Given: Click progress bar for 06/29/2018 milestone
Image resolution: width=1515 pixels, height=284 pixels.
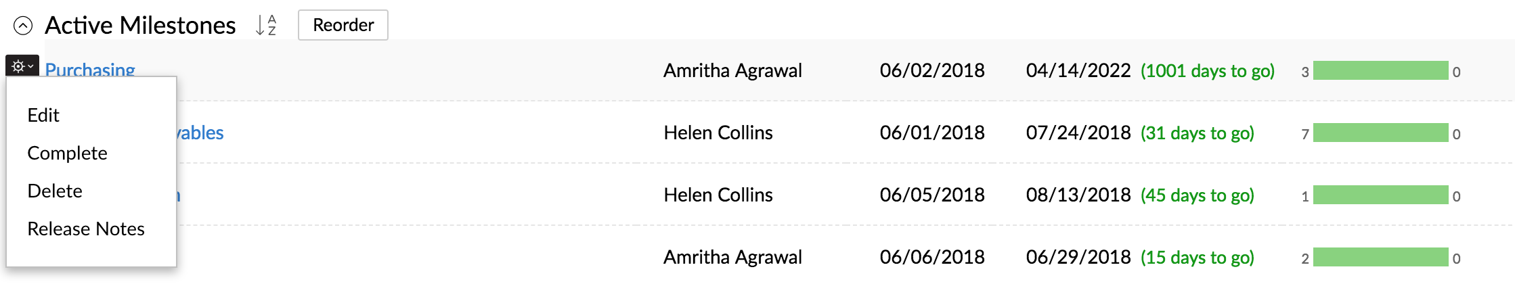Looking at the screenshot, I should 1380,257.
